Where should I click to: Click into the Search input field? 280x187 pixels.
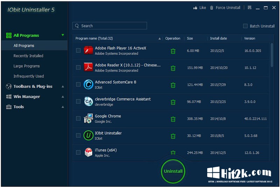coord(110,26)
